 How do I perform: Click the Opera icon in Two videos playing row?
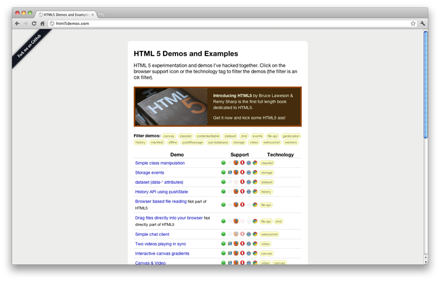242,244
